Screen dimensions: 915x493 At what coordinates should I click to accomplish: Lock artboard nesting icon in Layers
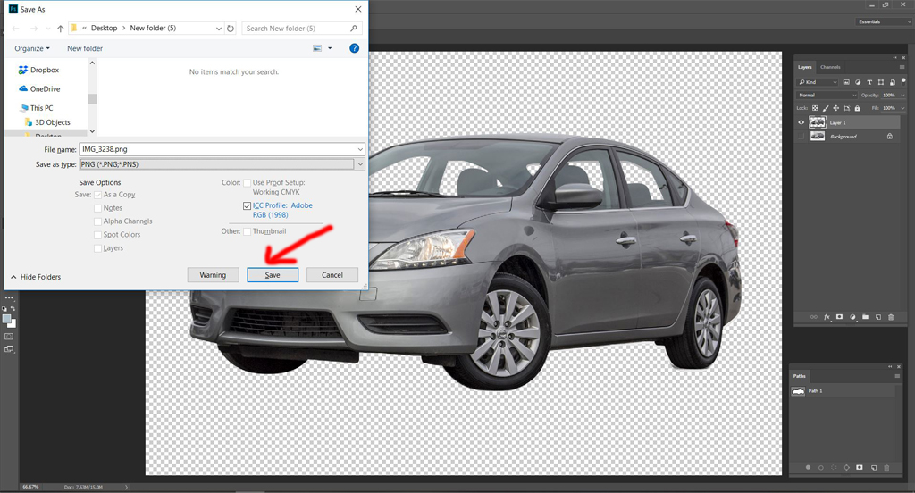(847, 108)
